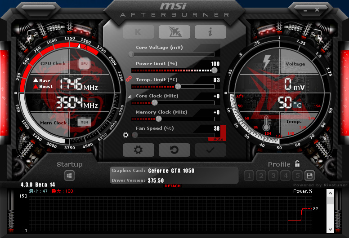
Task: Open the MSI jet logo button
Action: coord(174,31)
